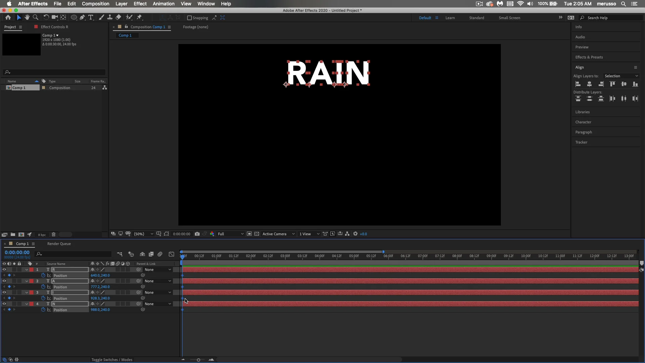
Task: Open the magnification 50% dropdown
Action: [x=143, y=234]
